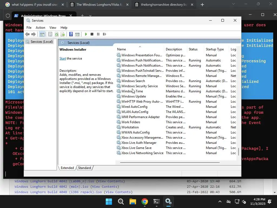The height and width of the screenshot is (208, 277).
Task: Open Longhorn build 4048 (i386 repack).iso link
Action: (x=74, y=192)
